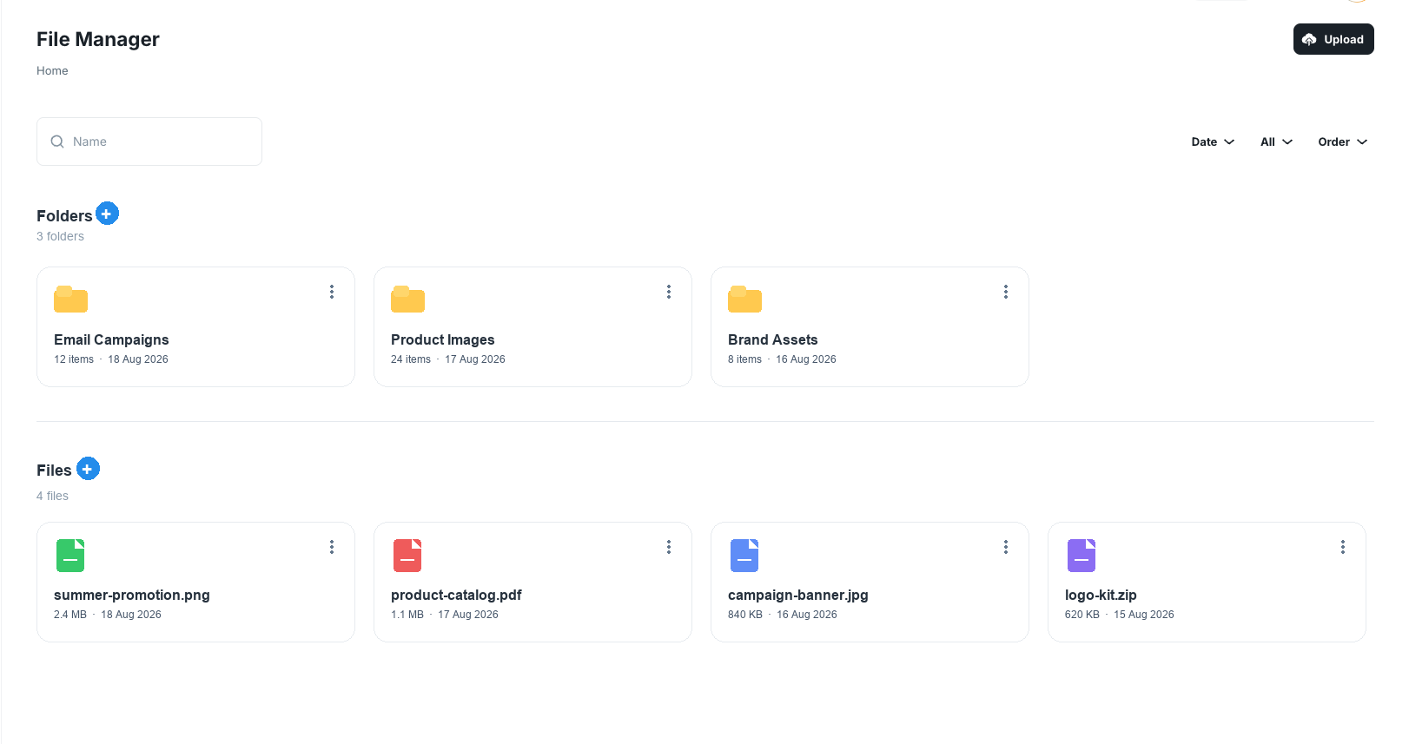Select the logo-kit.zip file name
The width and height of the screenshot is (1409, 744).
pyautogui.click(x=1101, y=595)
